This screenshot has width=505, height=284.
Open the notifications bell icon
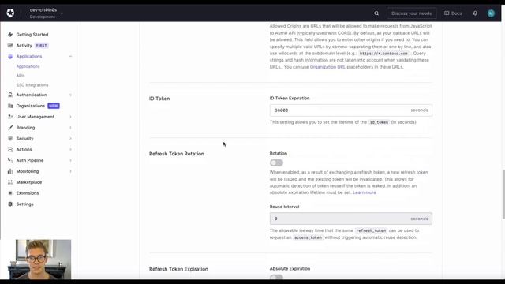click(475, 13)
